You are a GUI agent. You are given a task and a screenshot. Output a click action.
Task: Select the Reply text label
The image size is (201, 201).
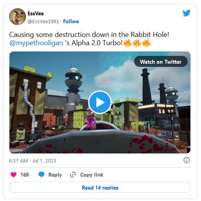pos(55,175)
